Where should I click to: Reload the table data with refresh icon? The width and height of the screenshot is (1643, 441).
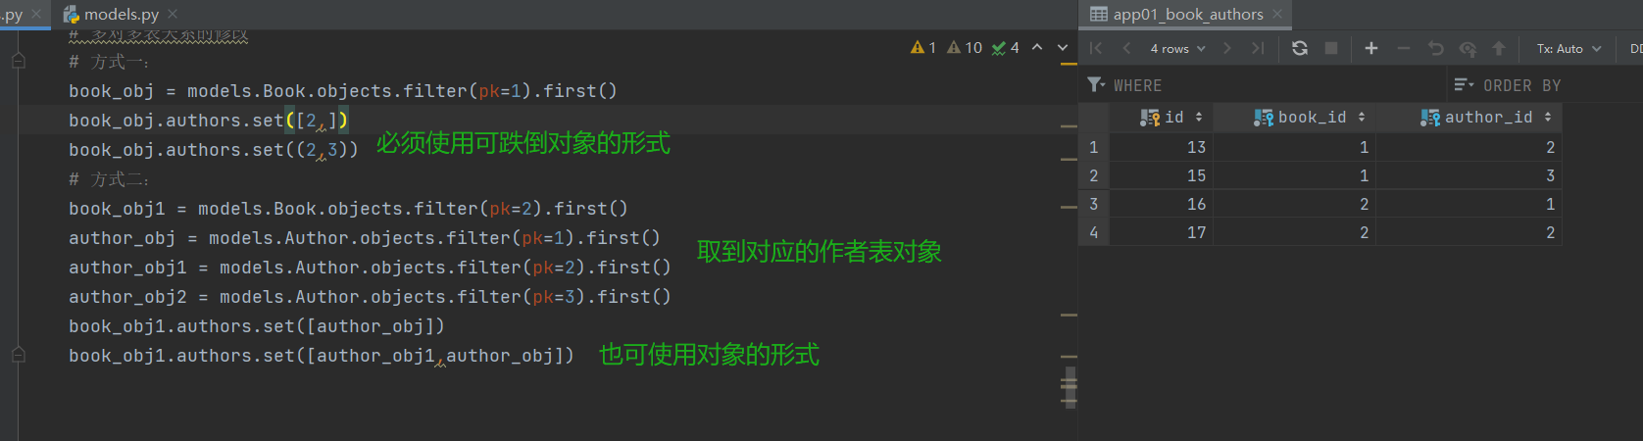(x=1300, y=48)
